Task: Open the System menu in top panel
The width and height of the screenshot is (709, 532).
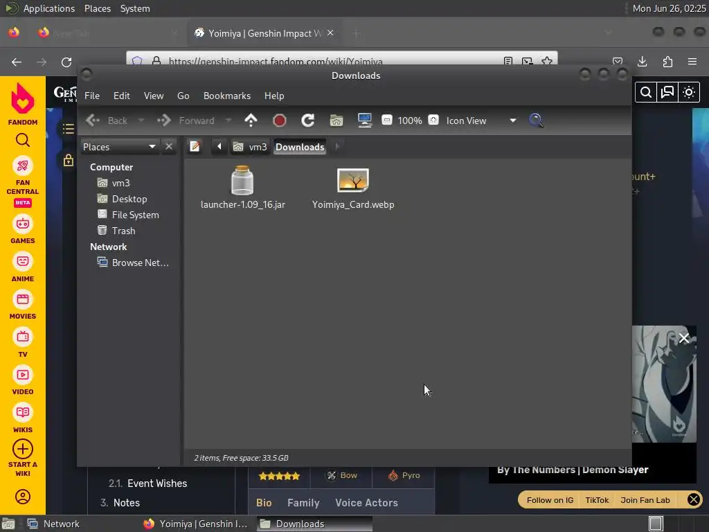Action: click(x=135, y=8)
